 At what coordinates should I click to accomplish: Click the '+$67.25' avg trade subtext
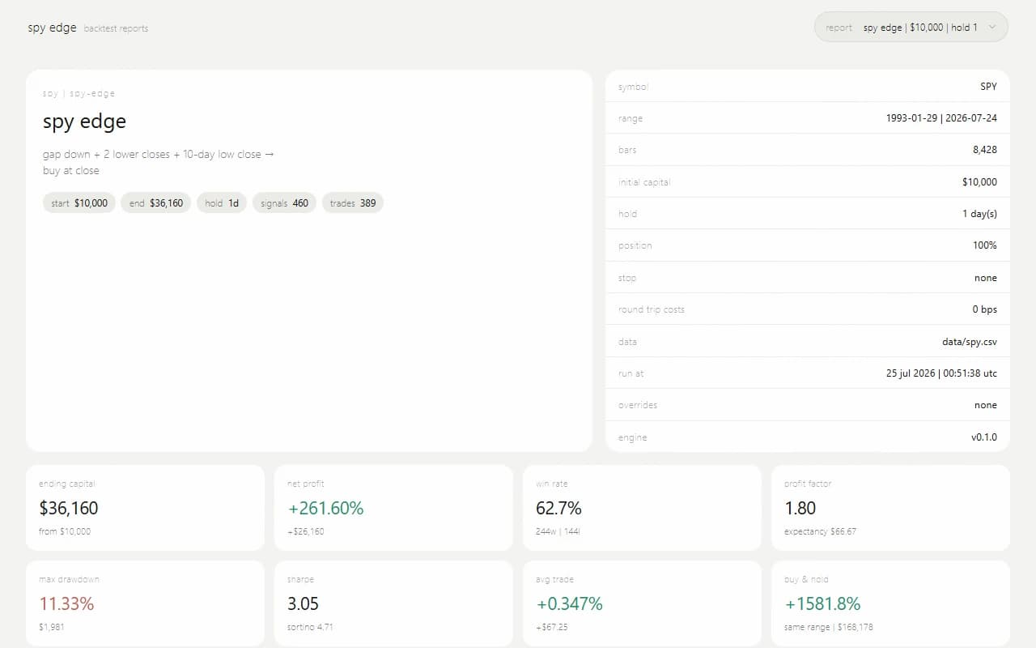click(552, 627)
